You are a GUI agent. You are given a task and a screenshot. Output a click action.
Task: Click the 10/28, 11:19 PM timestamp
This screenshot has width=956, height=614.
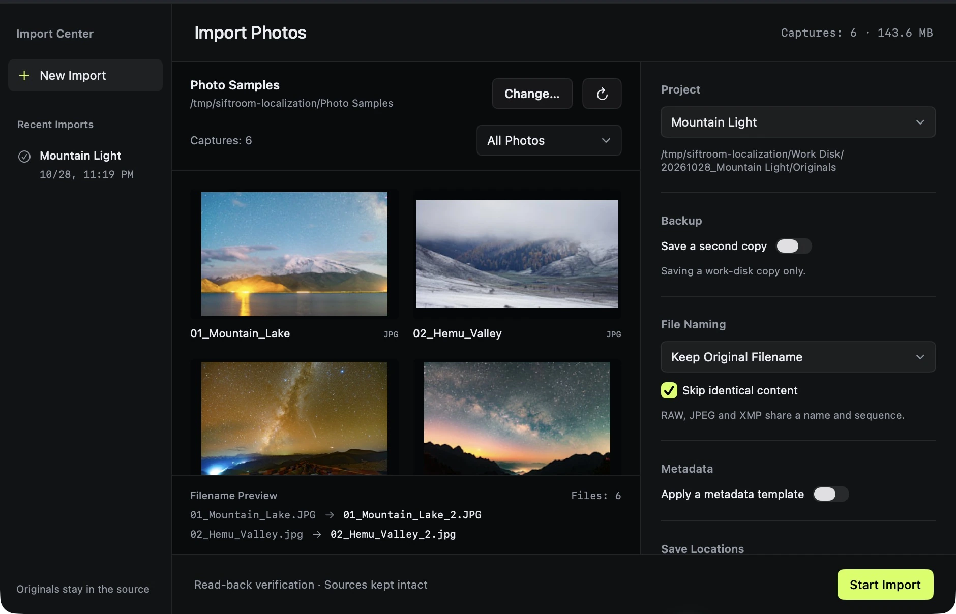coord(86,174)
